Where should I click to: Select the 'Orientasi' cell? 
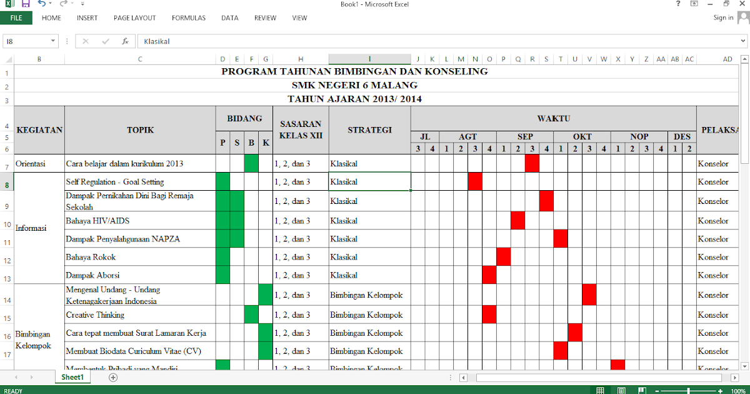[39, 163]
